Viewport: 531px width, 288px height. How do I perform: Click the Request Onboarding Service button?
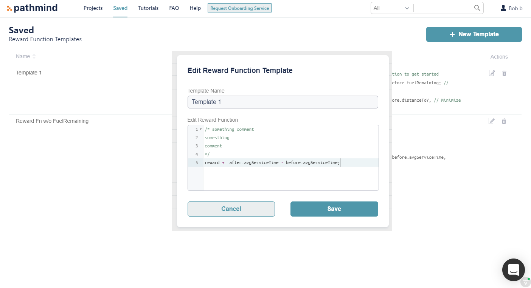(239, 8)
